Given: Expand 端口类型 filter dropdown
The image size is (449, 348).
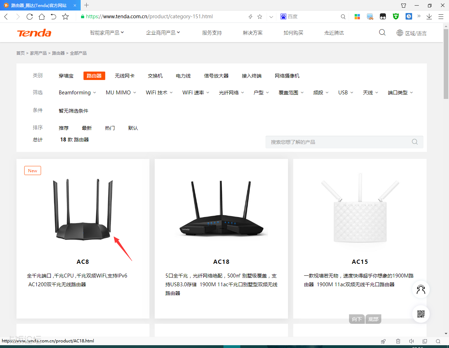Looking at the screenshot, I should click(x=400, y=93).
